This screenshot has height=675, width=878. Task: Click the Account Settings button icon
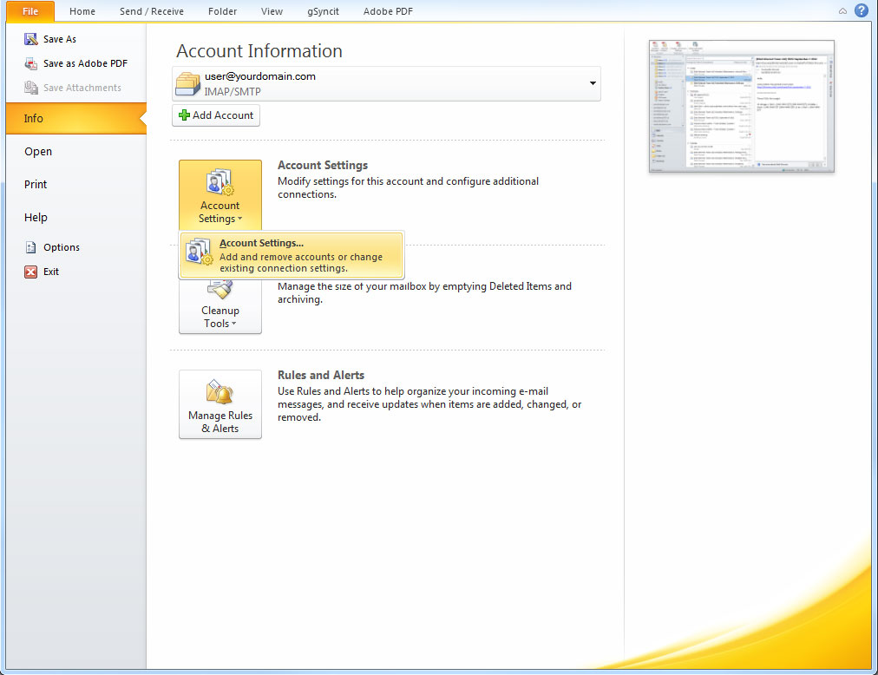[220, 182]
